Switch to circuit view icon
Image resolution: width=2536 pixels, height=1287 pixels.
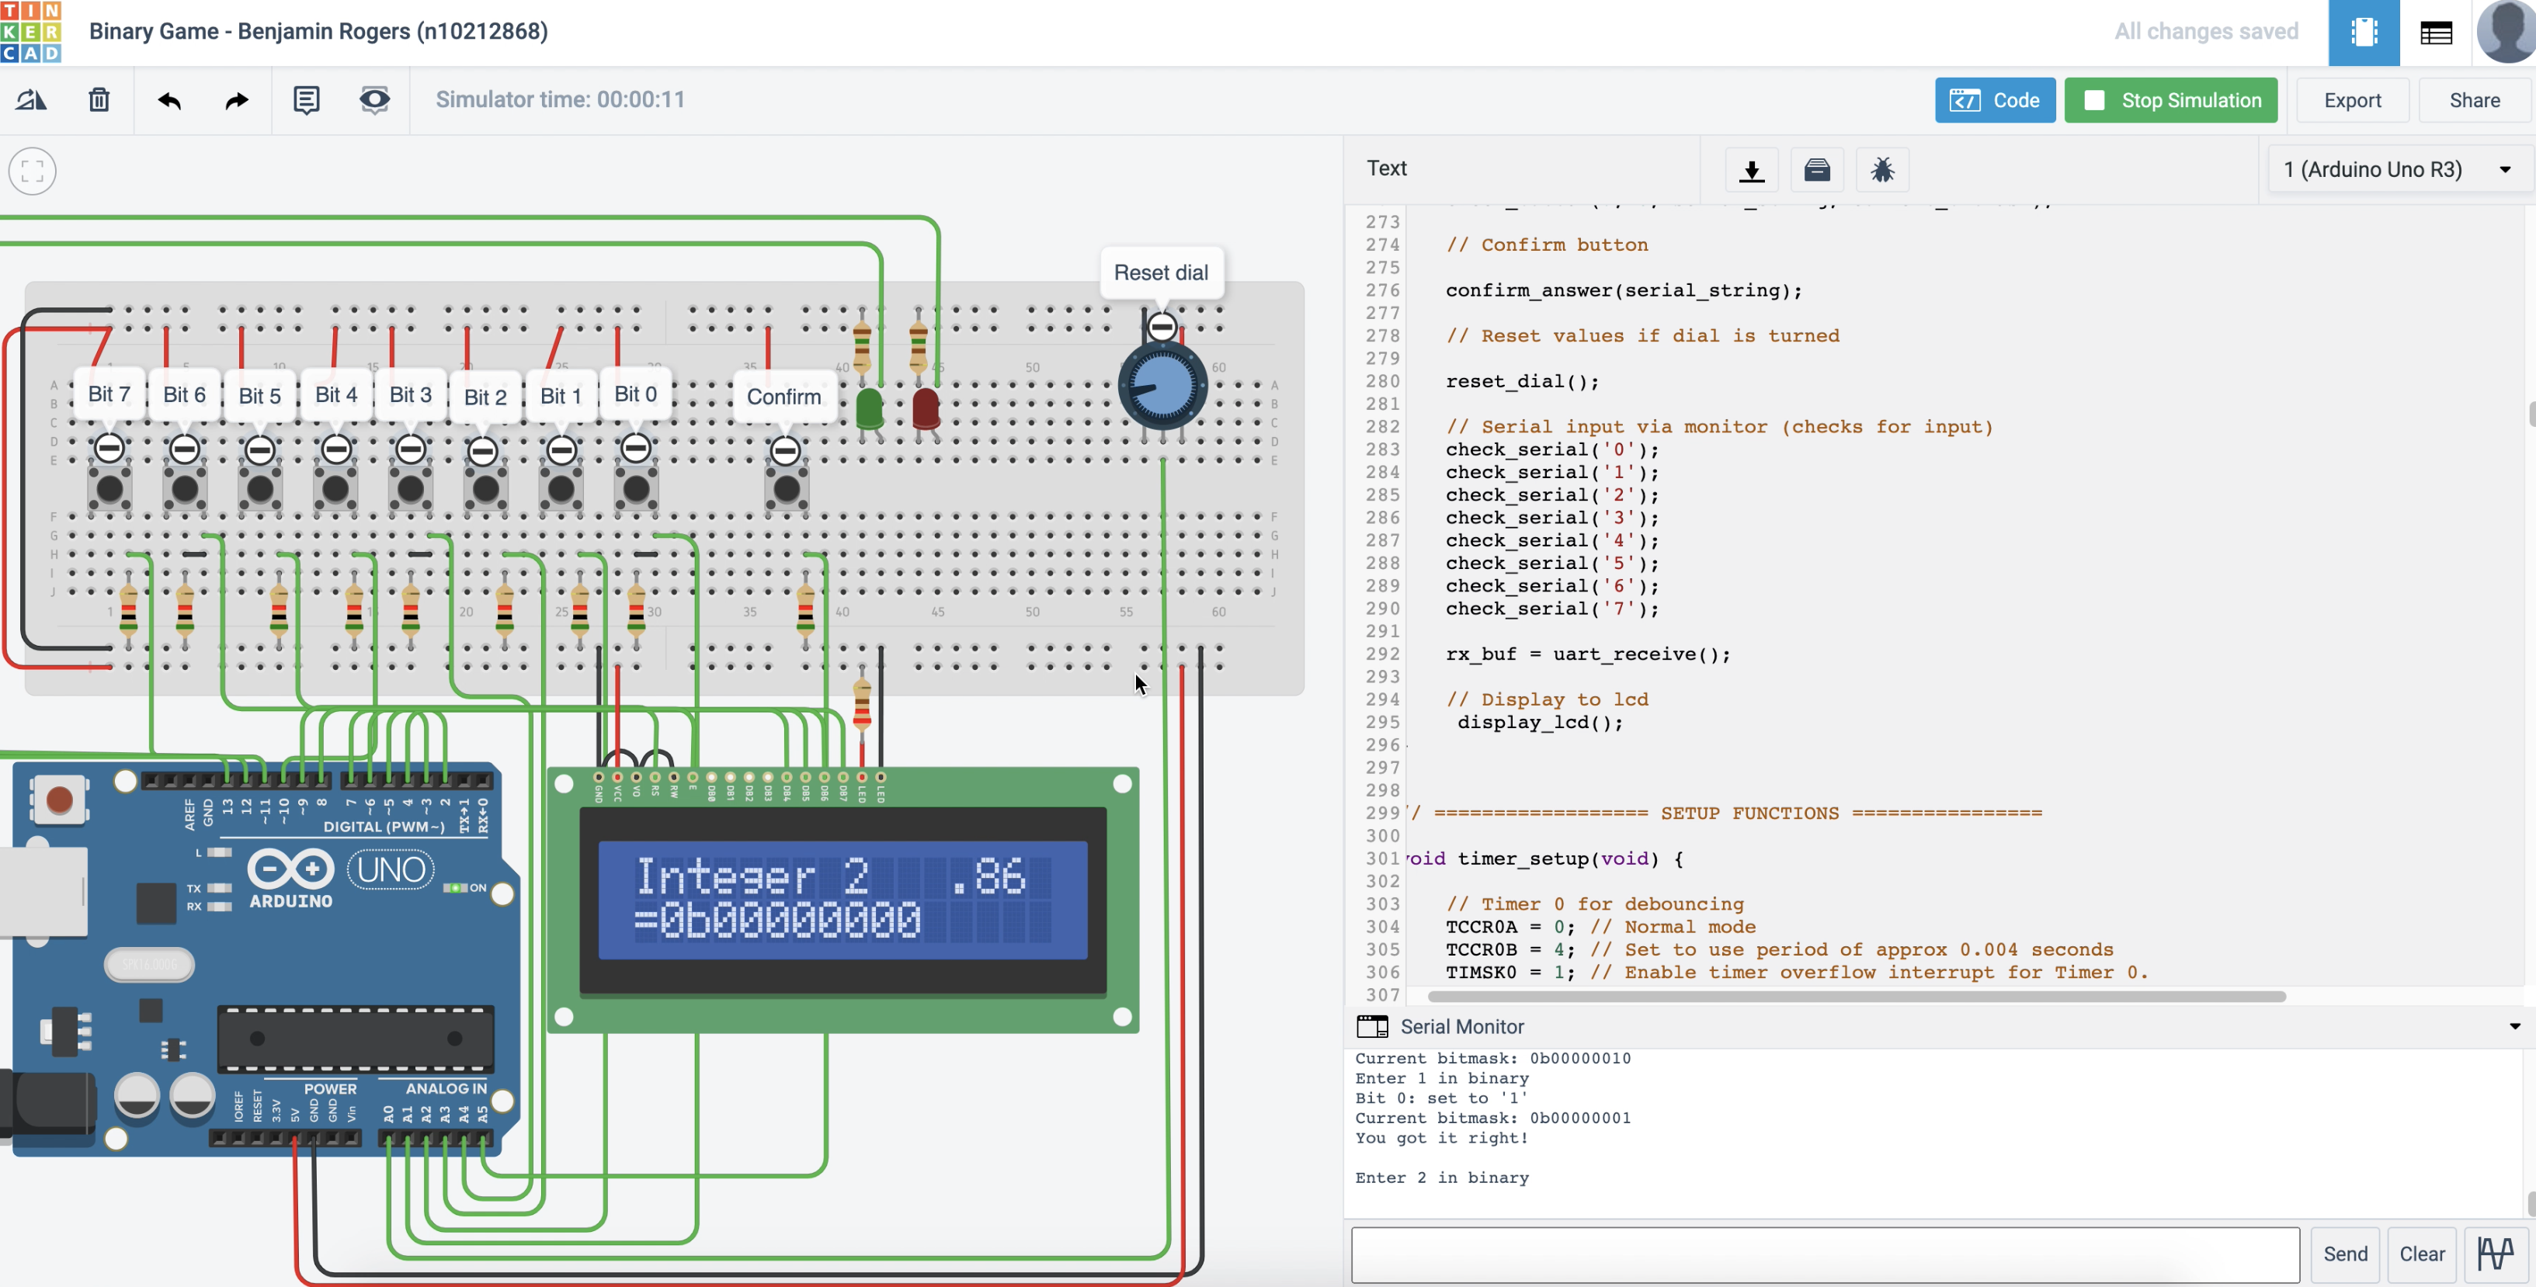[x=2364, y=33]
